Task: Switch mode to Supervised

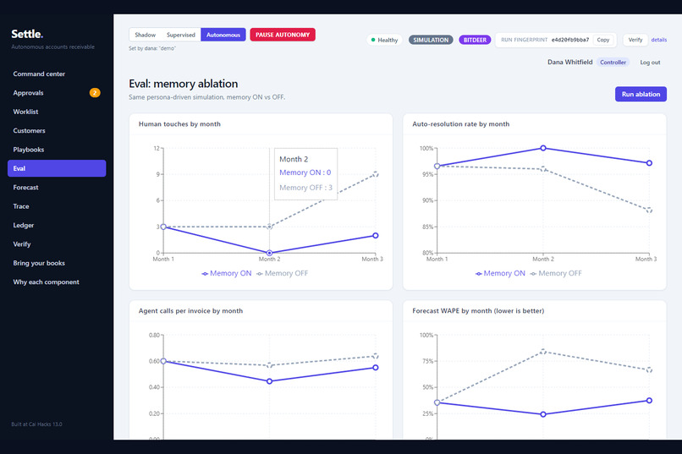Action: click(x=181, y=35)
